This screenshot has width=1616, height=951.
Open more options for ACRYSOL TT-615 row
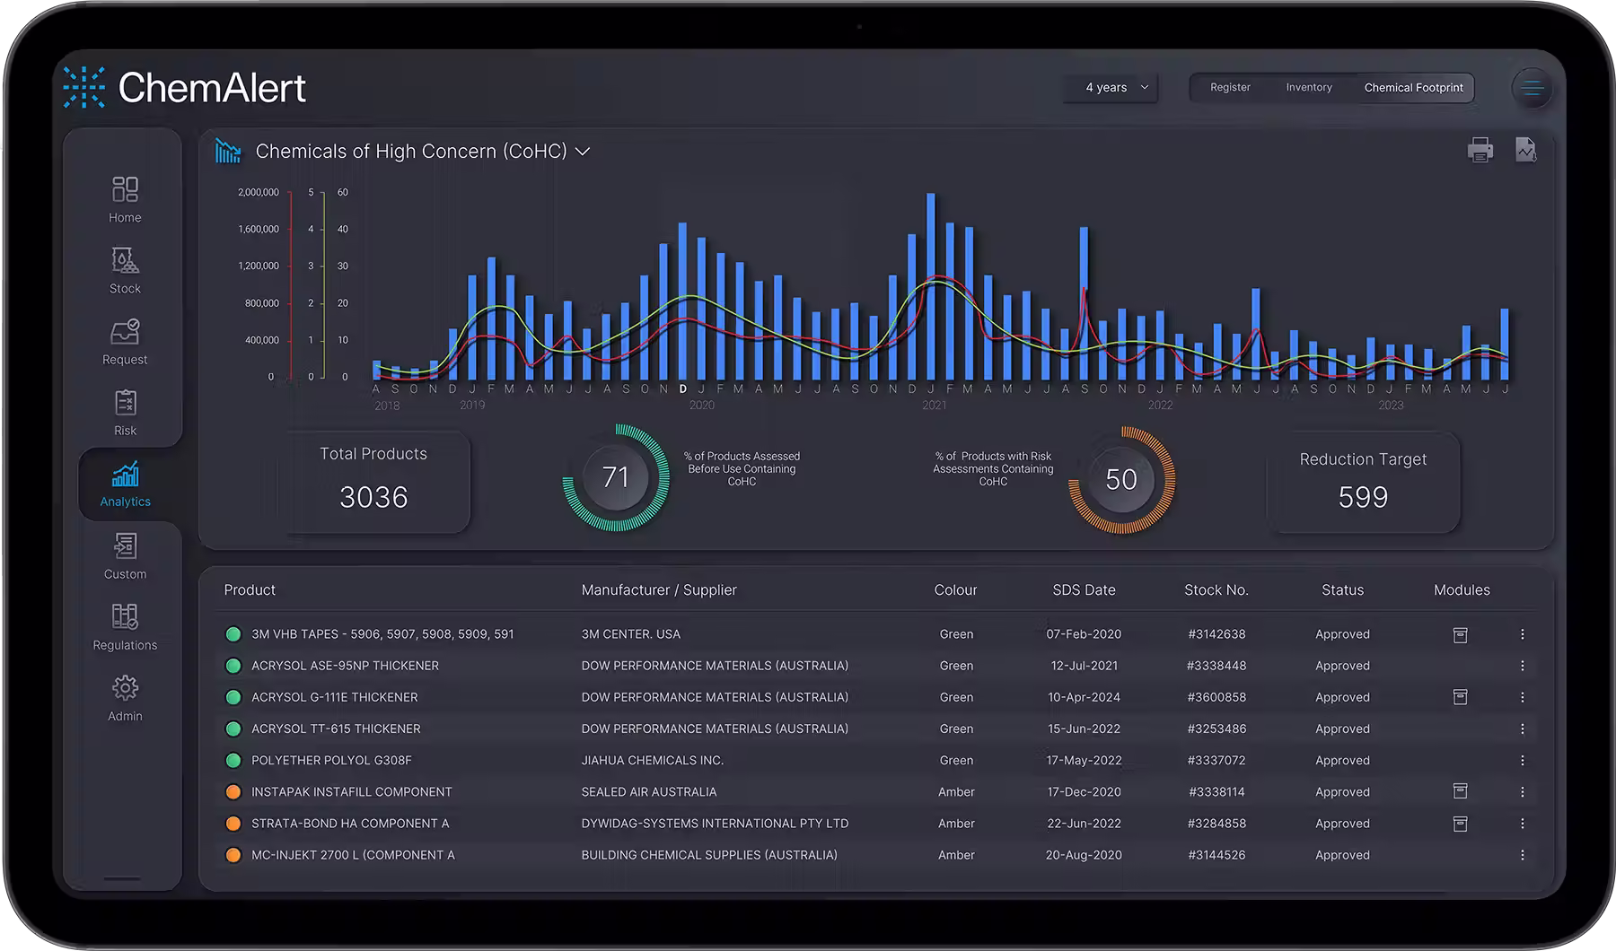[1522, 729]
